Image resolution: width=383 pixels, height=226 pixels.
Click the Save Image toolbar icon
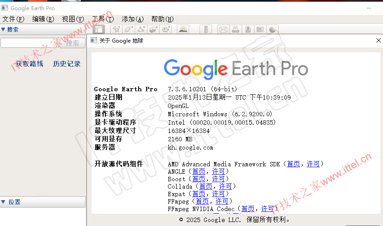click(x=248, y=29)
